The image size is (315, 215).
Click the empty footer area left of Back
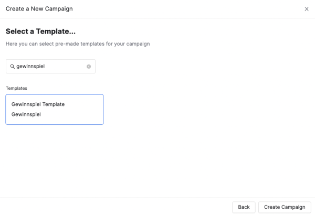pyautogui.click(x=115, y=207)
